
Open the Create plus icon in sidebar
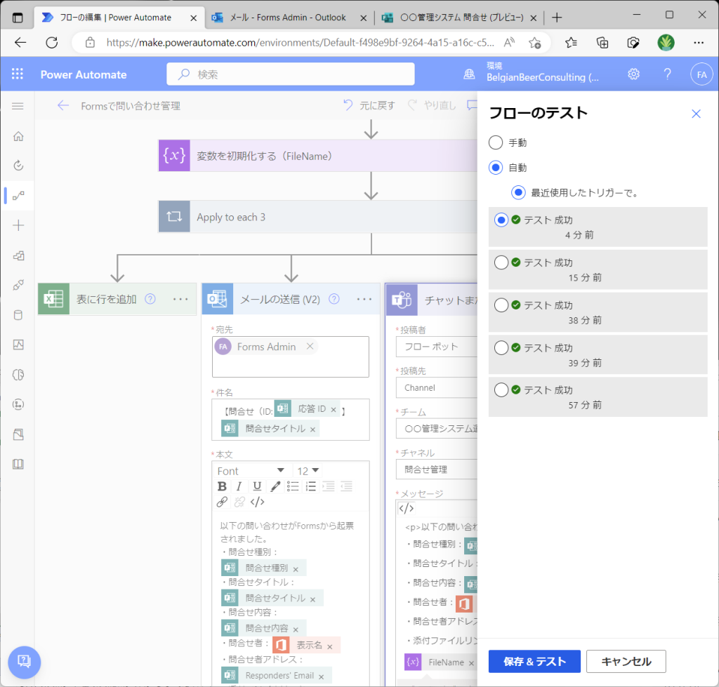pos(18,225)
